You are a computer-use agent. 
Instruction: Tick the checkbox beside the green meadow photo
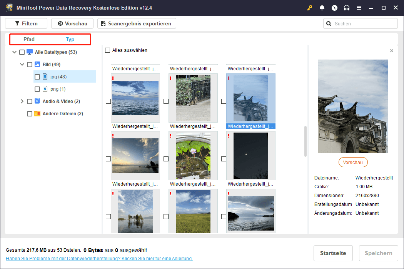click(x=166, y=217)
